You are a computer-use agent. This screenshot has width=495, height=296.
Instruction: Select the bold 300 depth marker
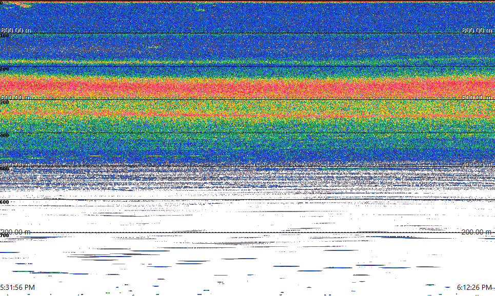click(5, 102)
